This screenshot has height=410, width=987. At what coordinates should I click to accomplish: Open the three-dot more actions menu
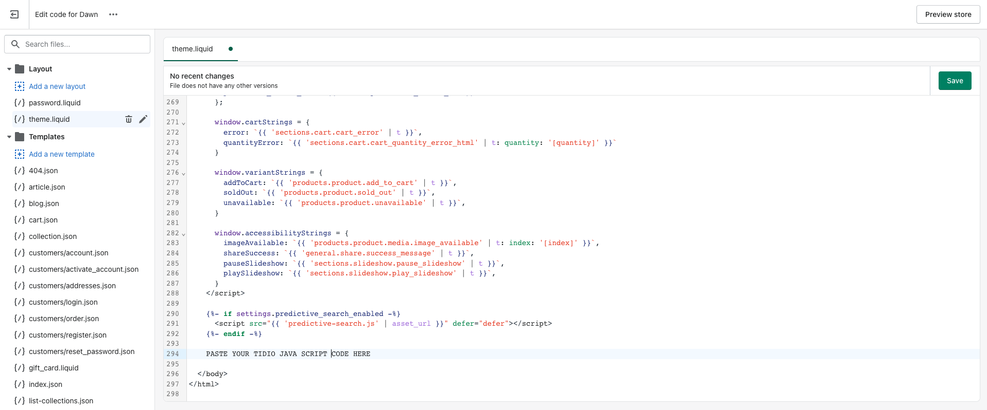113,14
